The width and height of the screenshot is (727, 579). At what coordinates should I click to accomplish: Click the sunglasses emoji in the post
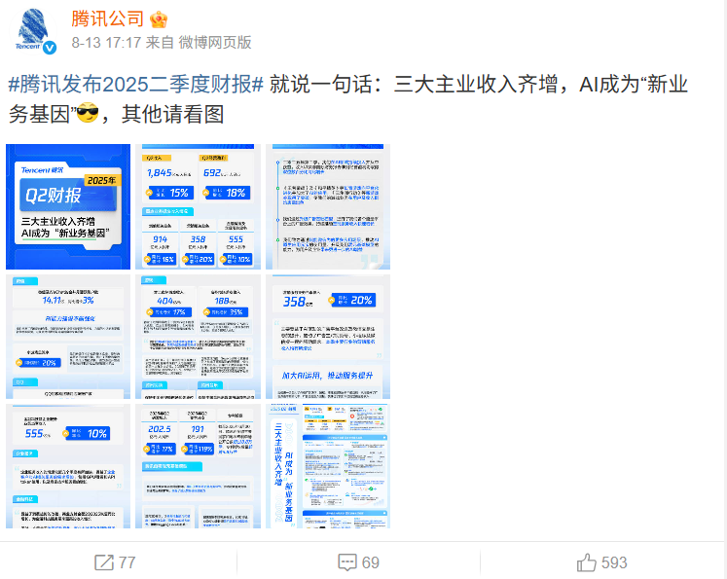click(x=88, y=113)
